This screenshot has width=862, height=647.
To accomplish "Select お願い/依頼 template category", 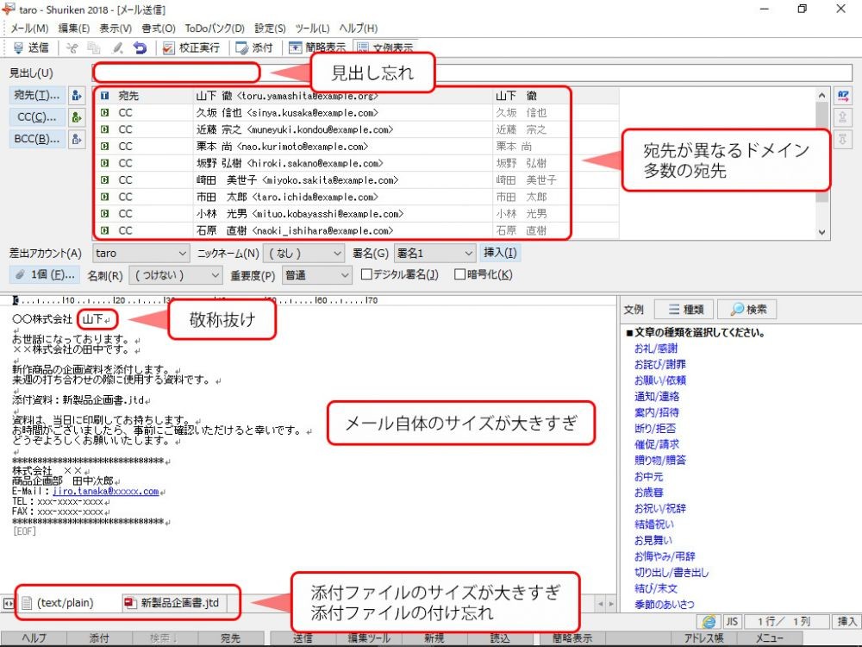I will 659,380.
